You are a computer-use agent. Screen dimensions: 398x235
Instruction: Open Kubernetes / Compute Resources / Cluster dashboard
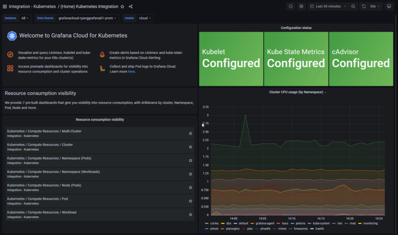click(x=40, y=145)
